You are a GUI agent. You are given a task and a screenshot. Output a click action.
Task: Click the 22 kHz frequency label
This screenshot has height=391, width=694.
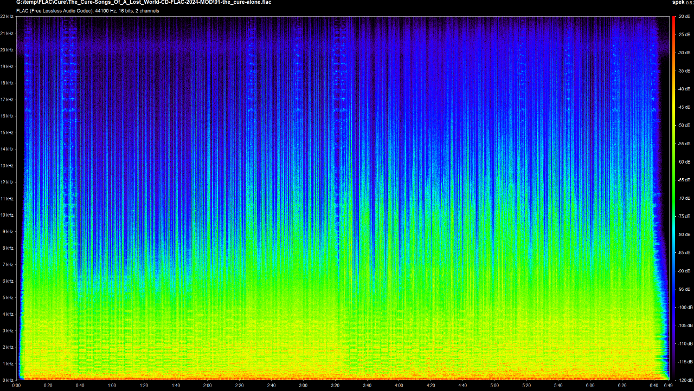[7, 16]
